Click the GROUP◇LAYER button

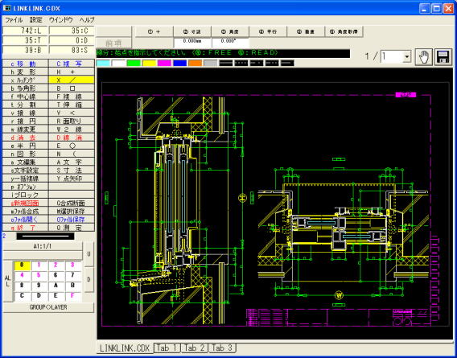[48, 307]
